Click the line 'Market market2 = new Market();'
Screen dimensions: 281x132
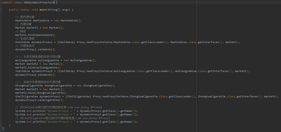(x=39, y=64)
